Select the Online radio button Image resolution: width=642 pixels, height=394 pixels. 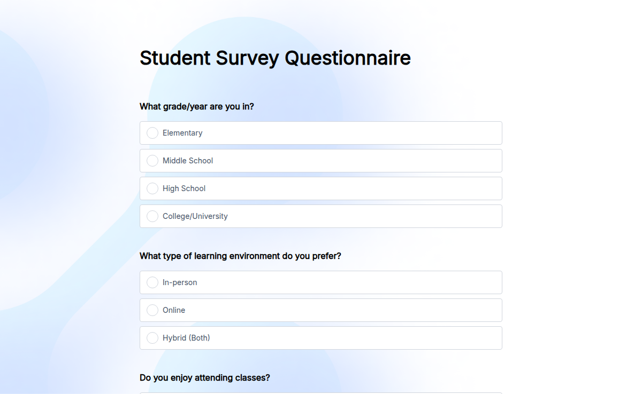[152, 310]
